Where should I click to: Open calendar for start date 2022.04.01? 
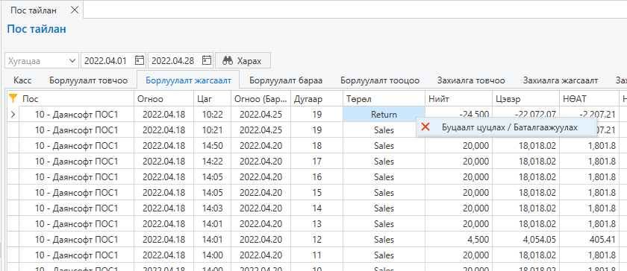[139, 60]
